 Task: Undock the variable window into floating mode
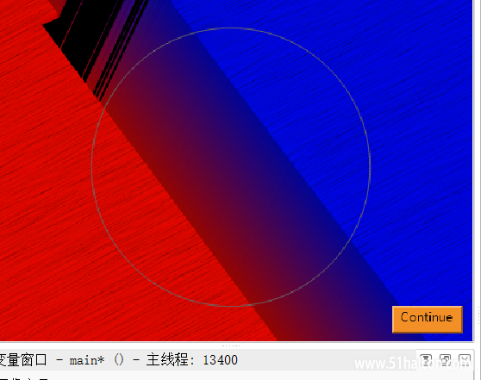pos(445,359)
